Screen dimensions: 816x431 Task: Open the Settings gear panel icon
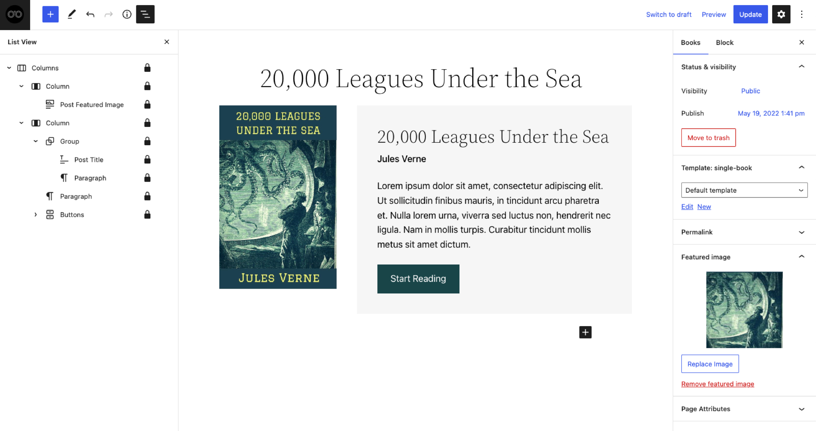click(781, 14)
